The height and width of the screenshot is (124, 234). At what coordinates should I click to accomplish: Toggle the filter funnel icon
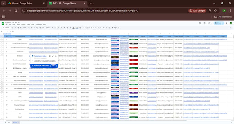[112, 28]
